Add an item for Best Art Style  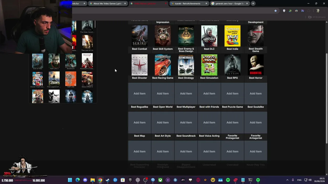pyautogui.click(x=163, y=122)
